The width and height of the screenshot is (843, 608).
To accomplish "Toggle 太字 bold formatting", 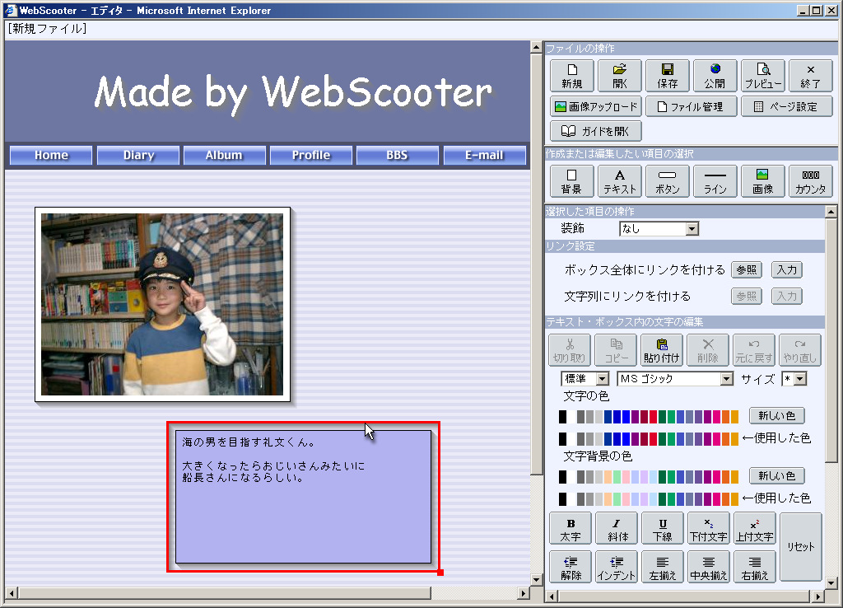I will click(571, 529).
